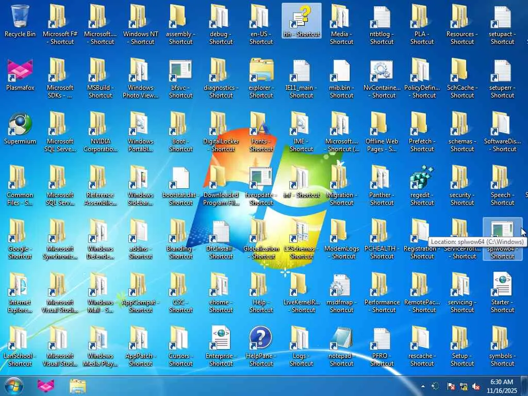Select the NVIDIA Corporation folder shortcut
This screenshot has width=528, height=396.
(101, 131)
